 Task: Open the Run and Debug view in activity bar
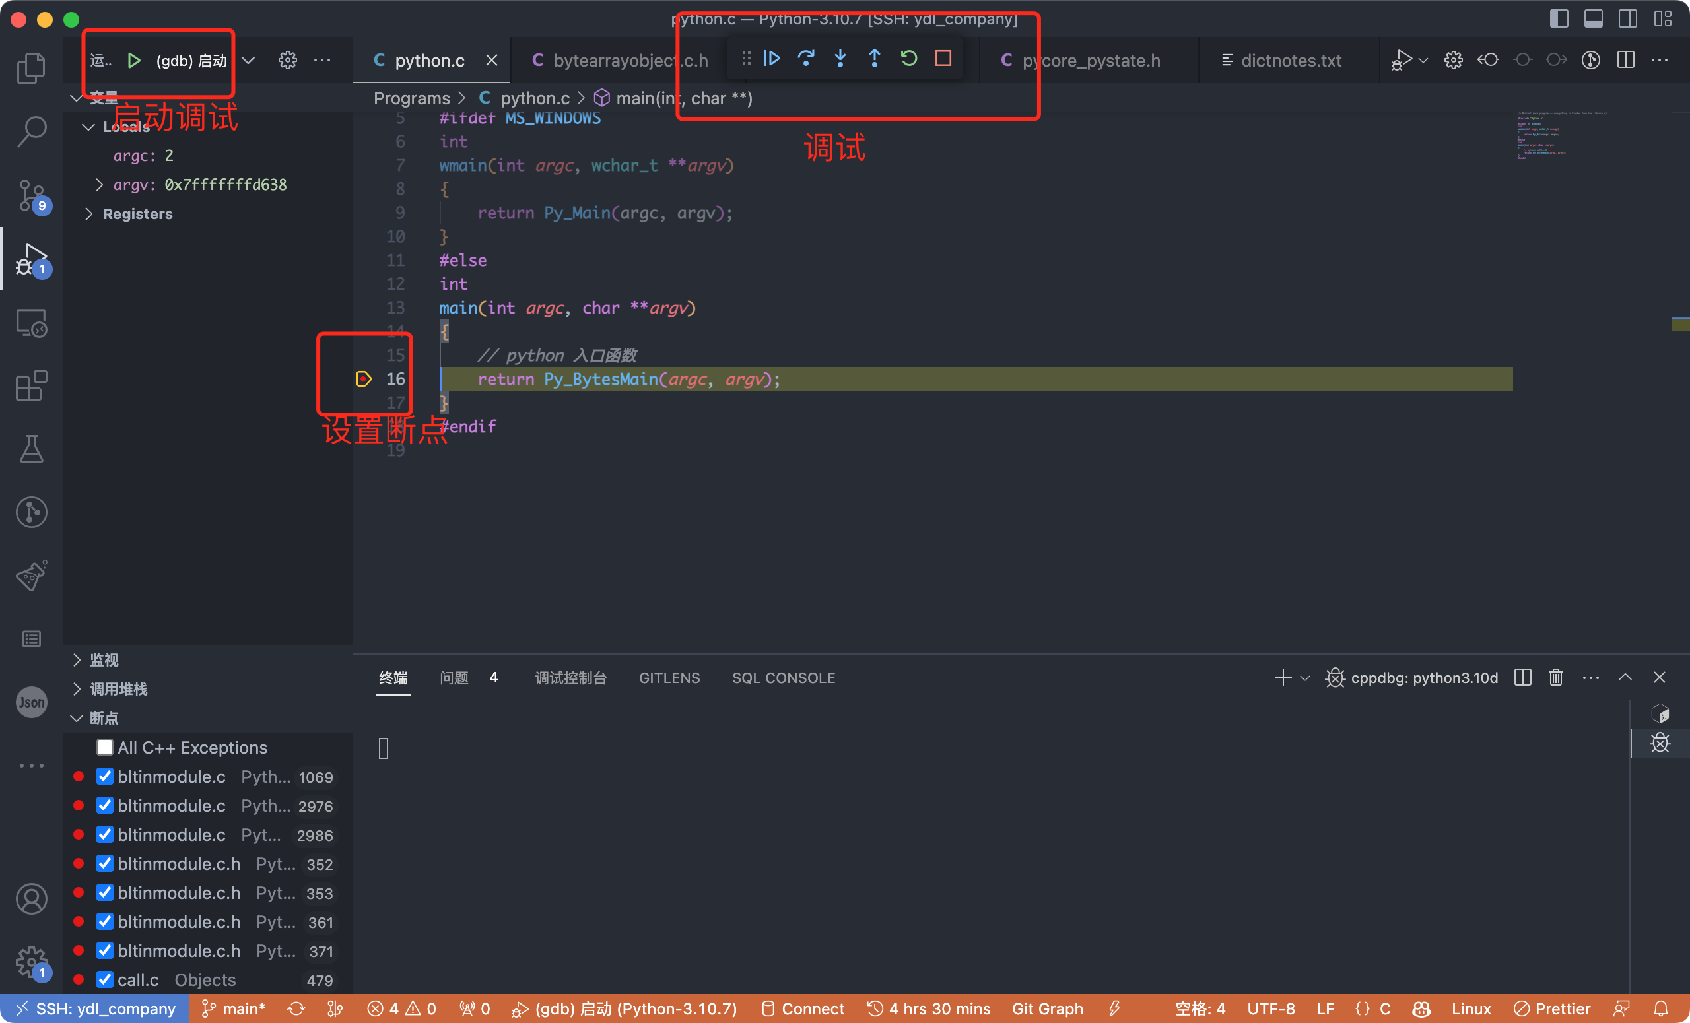pos(31,259)
